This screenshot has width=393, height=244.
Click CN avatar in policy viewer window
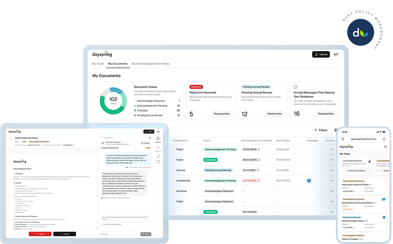(x=158, y=131)
